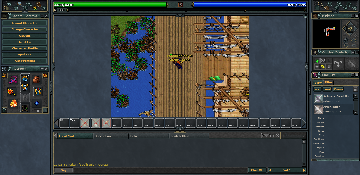This screenshot has height=175, width=360.
Task: Toggle the PvP hand mode button
Action: (338, 63)
